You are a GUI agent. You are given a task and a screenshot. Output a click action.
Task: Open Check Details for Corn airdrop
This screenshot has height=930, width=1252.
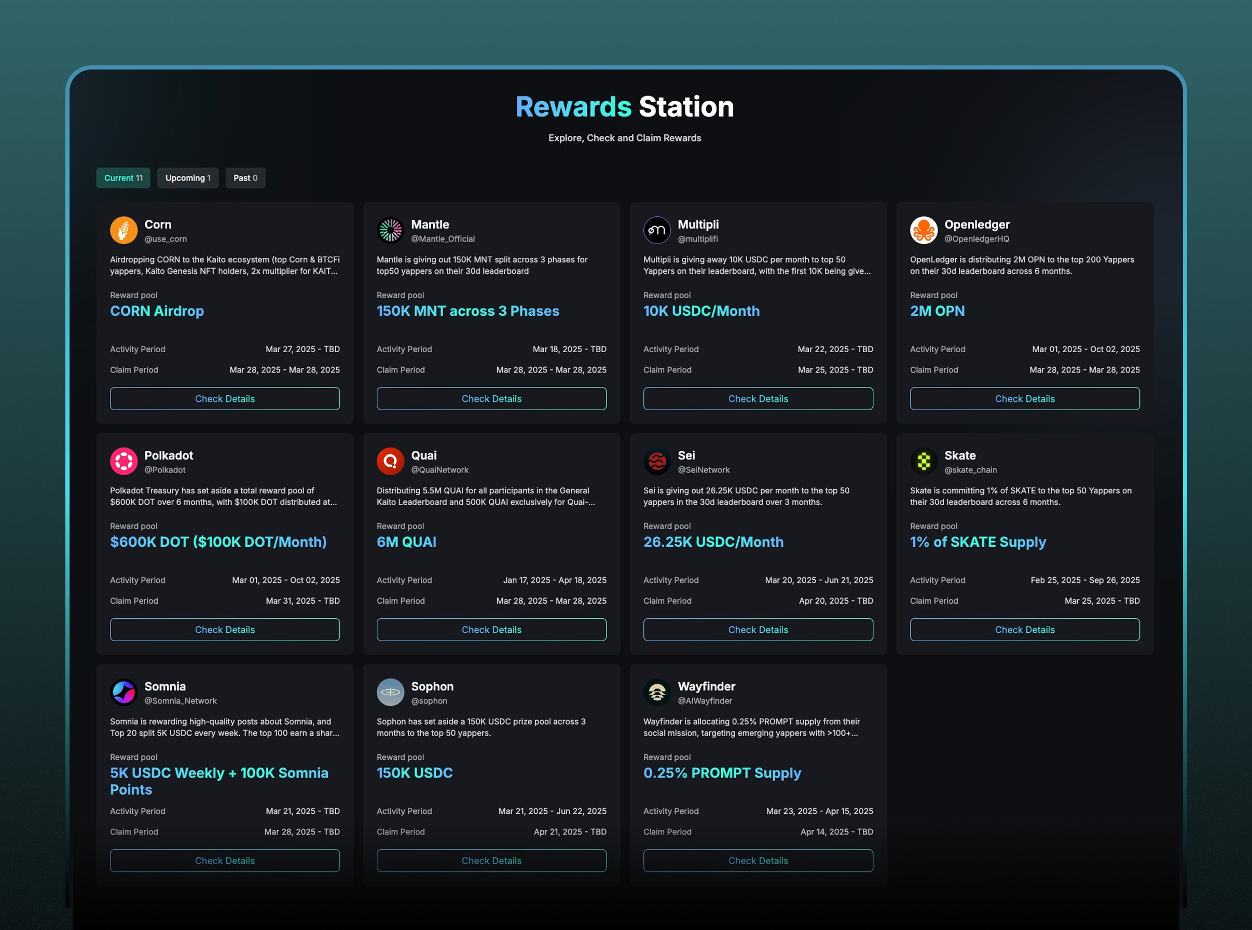tap(225, 398)
